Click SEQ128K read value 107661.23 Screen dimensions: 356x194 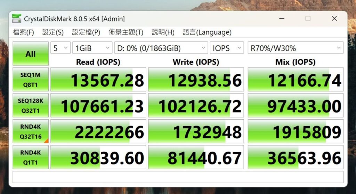click(x=98, y=105)
